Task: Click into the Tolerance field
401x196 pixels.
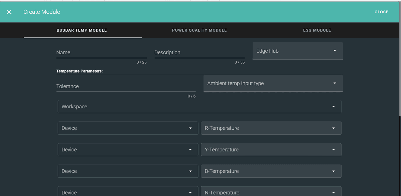Action: pos(126,86)
